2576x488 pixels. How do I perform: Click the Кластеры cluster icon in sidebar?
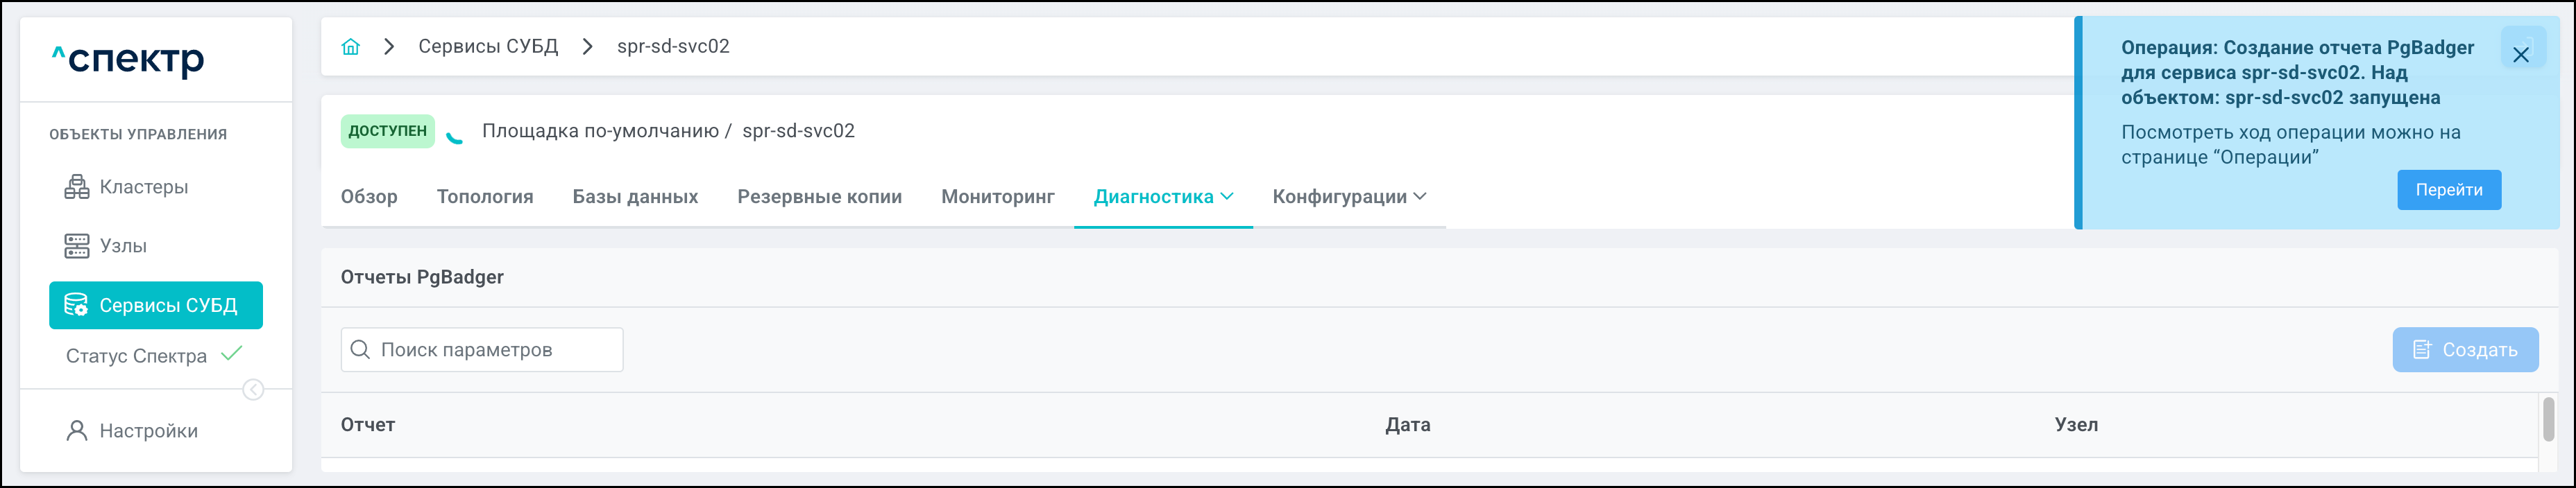point(77,186)
